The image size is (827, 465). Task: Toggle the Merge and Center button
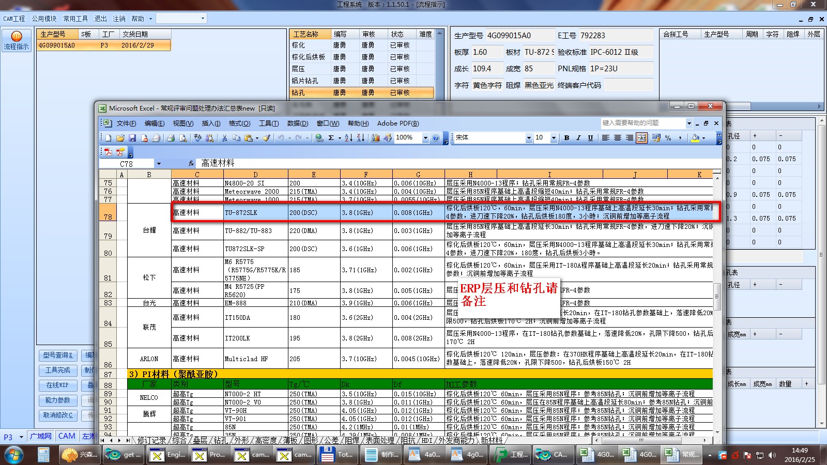coord(641,138)
